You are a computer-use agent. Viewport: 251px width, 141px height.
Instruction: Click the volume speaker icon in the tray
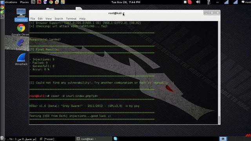(198, 2)
